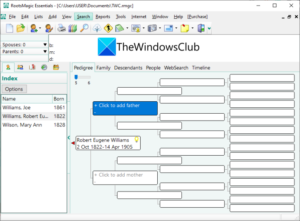The width and height of the screenshot is (300, 221).
Task: Expand the Spouses dropdown
Action: (x=45, y=44)
